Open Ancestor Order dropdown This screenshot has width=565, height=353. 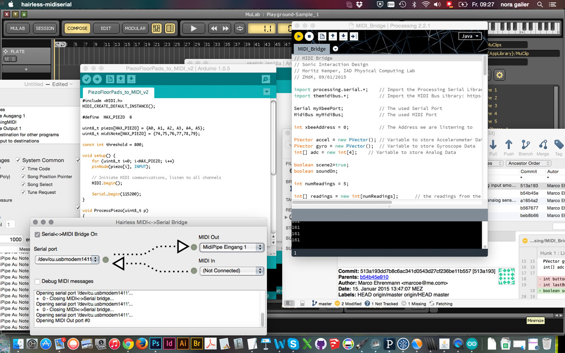tap(528, 163)
